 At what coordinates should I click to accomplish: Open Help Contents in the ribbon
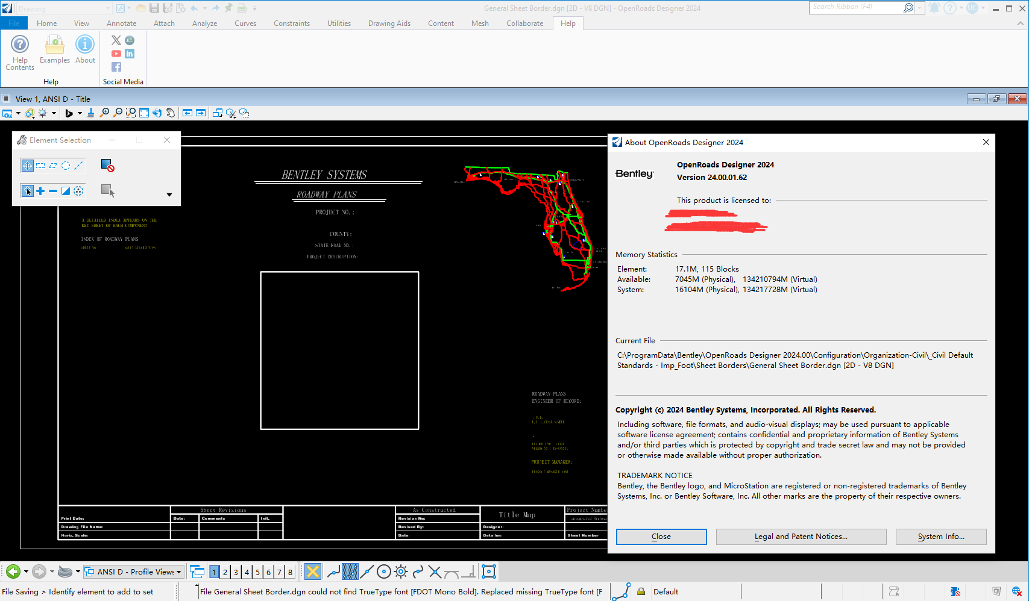[20, 53]
